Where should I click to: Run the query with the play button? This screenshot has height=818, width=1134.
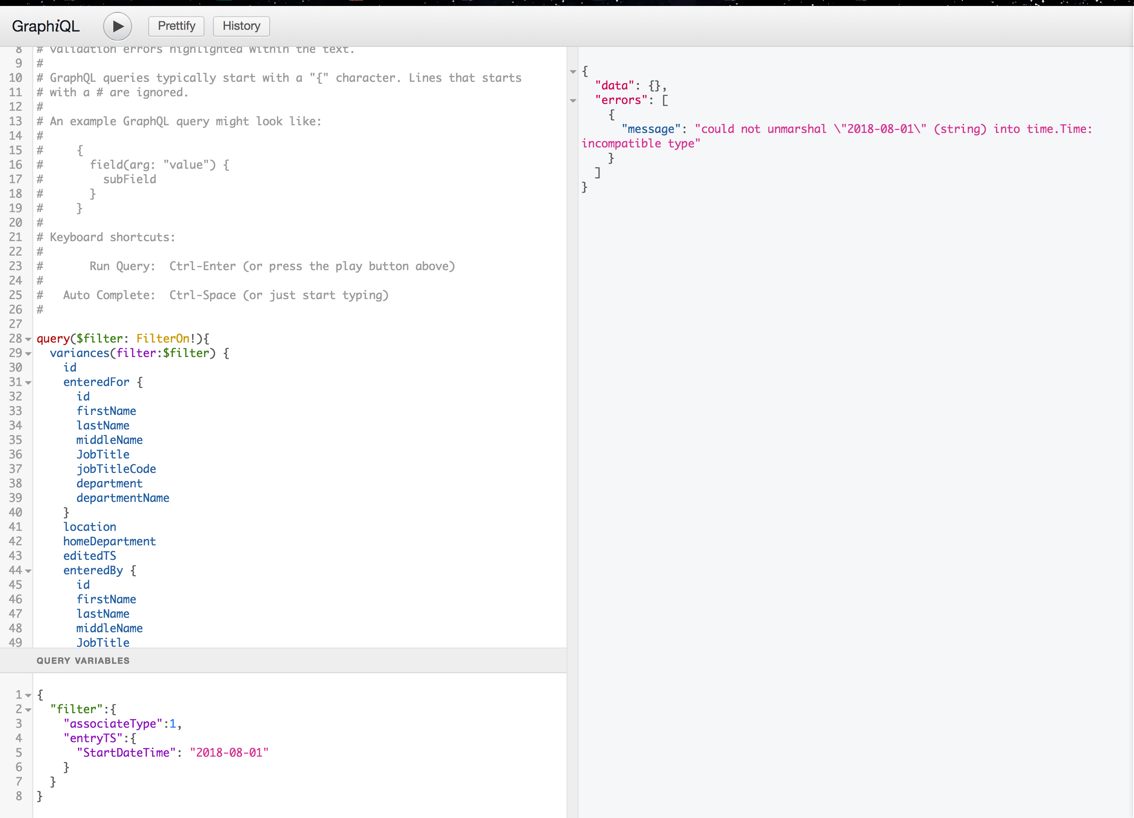118,26
